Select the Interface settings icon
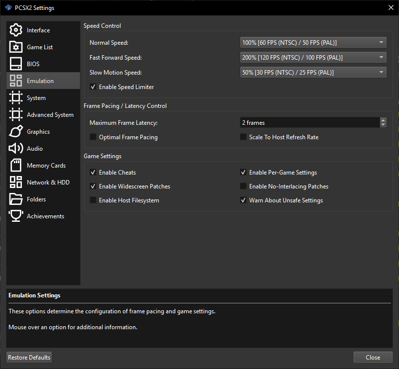Screen dimensions: 399x369 point(15,30)
